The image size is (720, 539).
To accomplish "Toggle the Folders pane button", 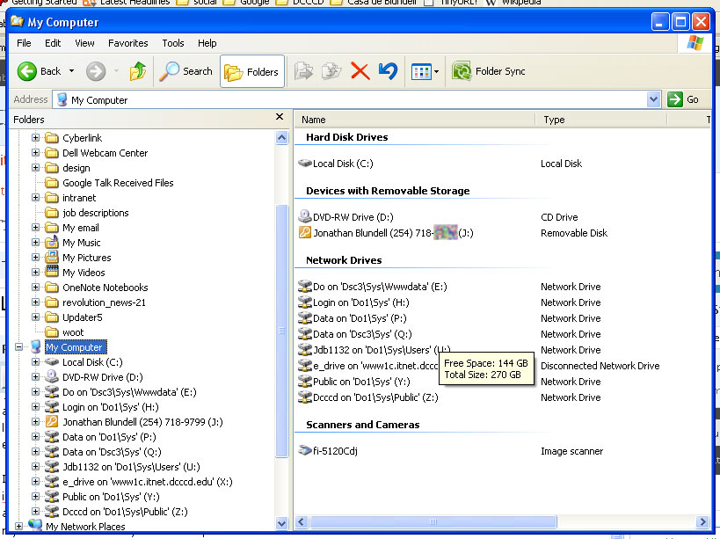I will [x=252, y=72].
